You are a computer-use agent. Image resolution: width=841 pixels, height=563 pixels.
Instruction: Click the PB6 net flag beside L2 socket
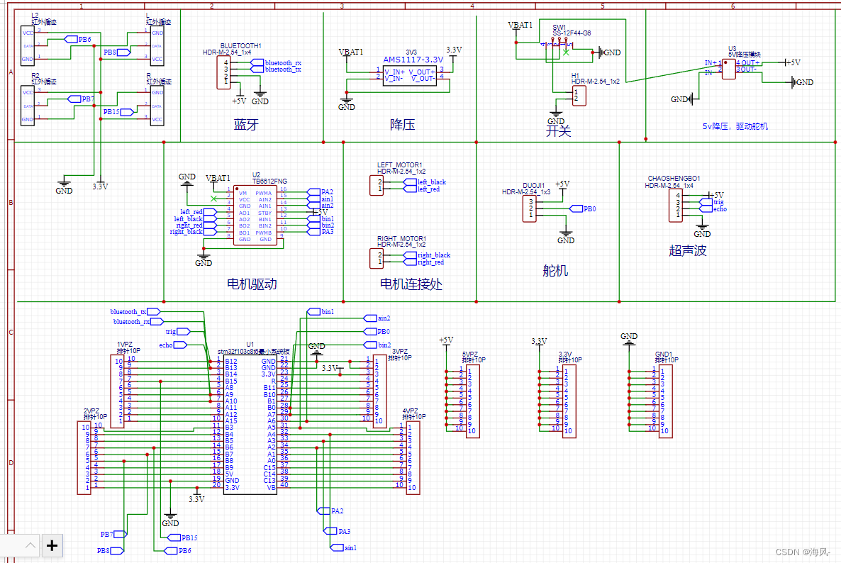point(78,39)
